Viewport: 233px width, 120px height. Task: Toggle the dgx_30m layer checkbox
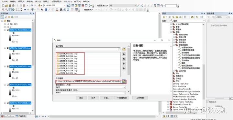point(8,24)
